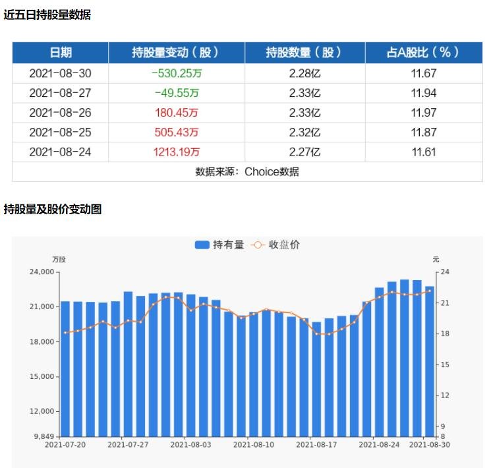The height and width of the screenshot is (468, 489).
Task: Click the x-axis label 2021-08-03
Action: [190, 444]
